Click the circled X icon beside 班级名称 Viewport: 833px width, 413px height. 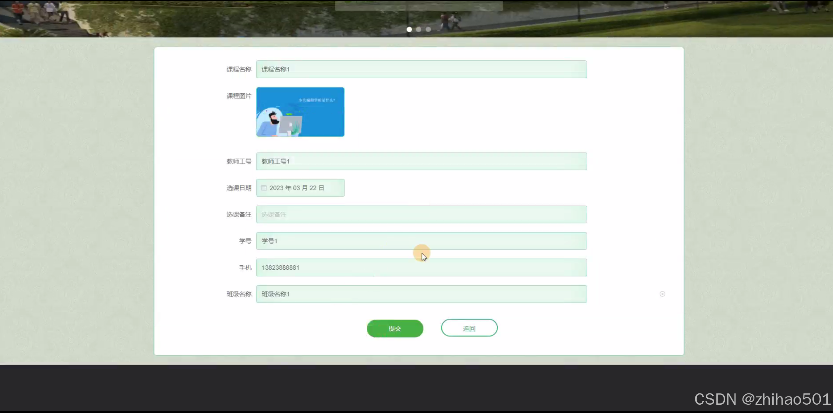click(662, 294)
